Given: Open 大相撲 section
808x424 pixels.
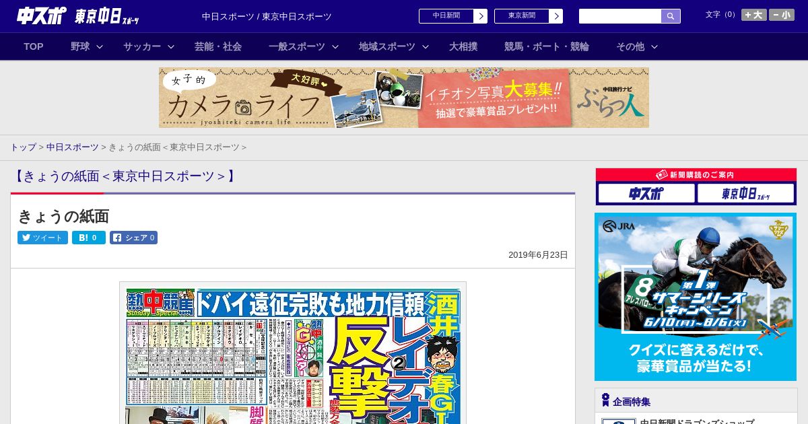Looking at the screenshot, I should click(463, 46).
